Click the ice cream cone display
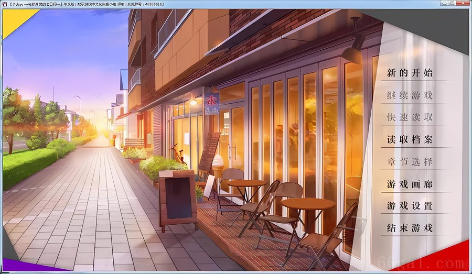Screen dimensions: 472x274 click(x=217, y=166)
